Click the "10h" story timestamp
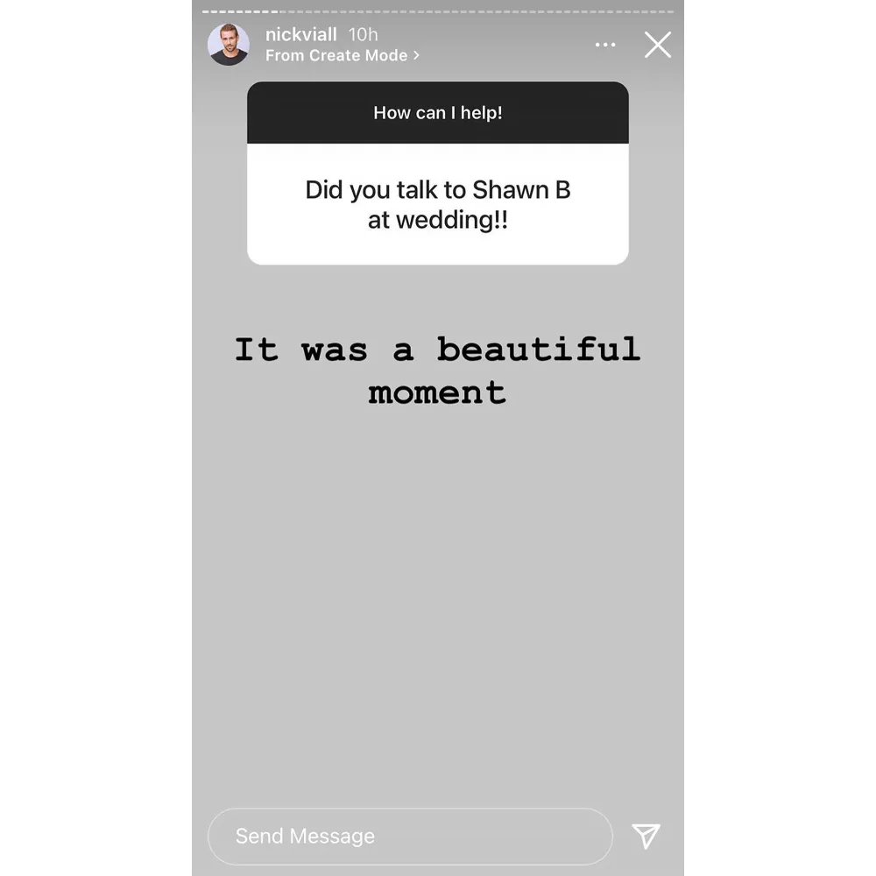 tap(363, 35)
